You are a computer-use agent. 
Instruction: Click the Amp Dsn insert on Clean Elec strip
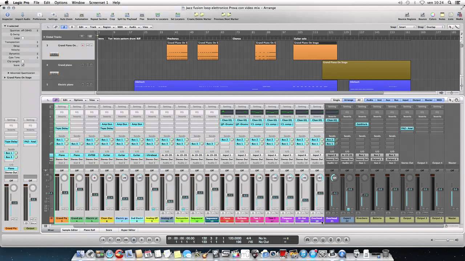pyautogui.click(x=107, y=124)
